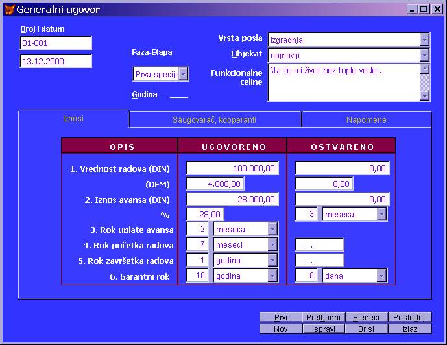This screenshot has width=447, height=345.
Task: Click the Broj field containing 01-001
Action: click(x=56, y=43)
